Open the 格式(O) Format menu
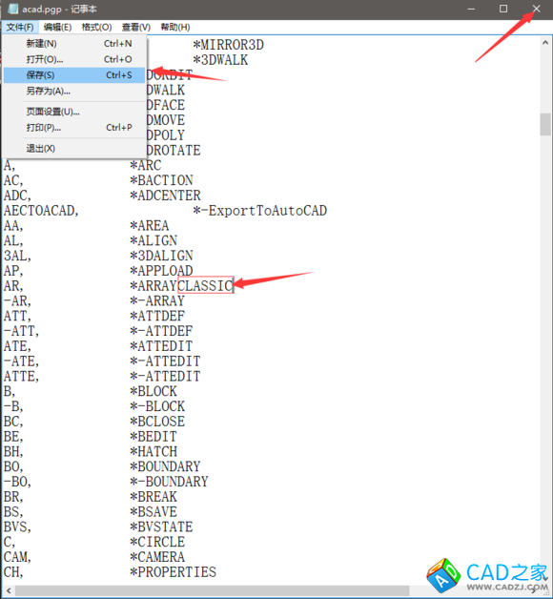 click(96, 27)
